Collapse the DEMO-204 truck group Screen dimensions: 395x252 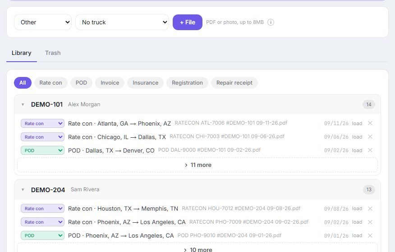[x=23, y=189]
